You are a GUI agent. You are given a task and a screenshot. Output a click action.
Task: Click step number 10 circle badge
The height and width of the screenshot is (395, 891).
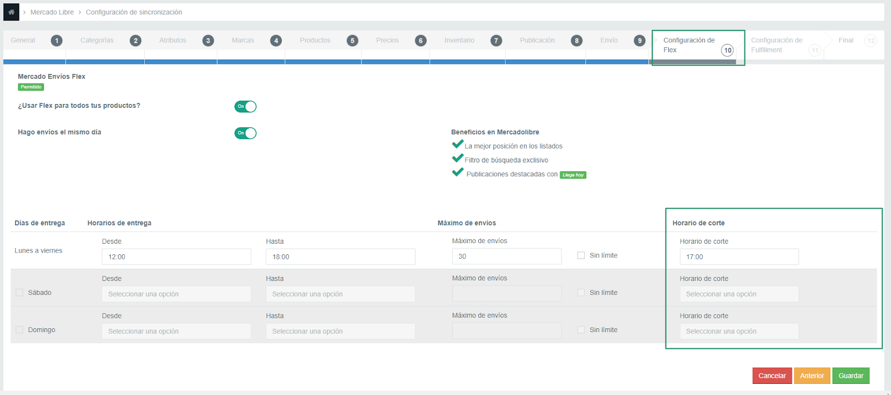[x=728, y=50]
